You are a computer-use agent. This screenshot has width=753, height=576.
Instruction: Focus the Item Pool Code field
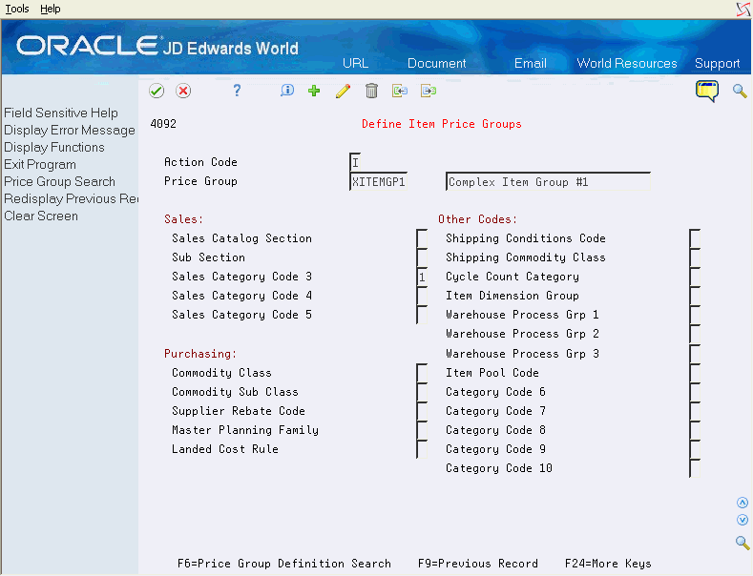point(695,373)
